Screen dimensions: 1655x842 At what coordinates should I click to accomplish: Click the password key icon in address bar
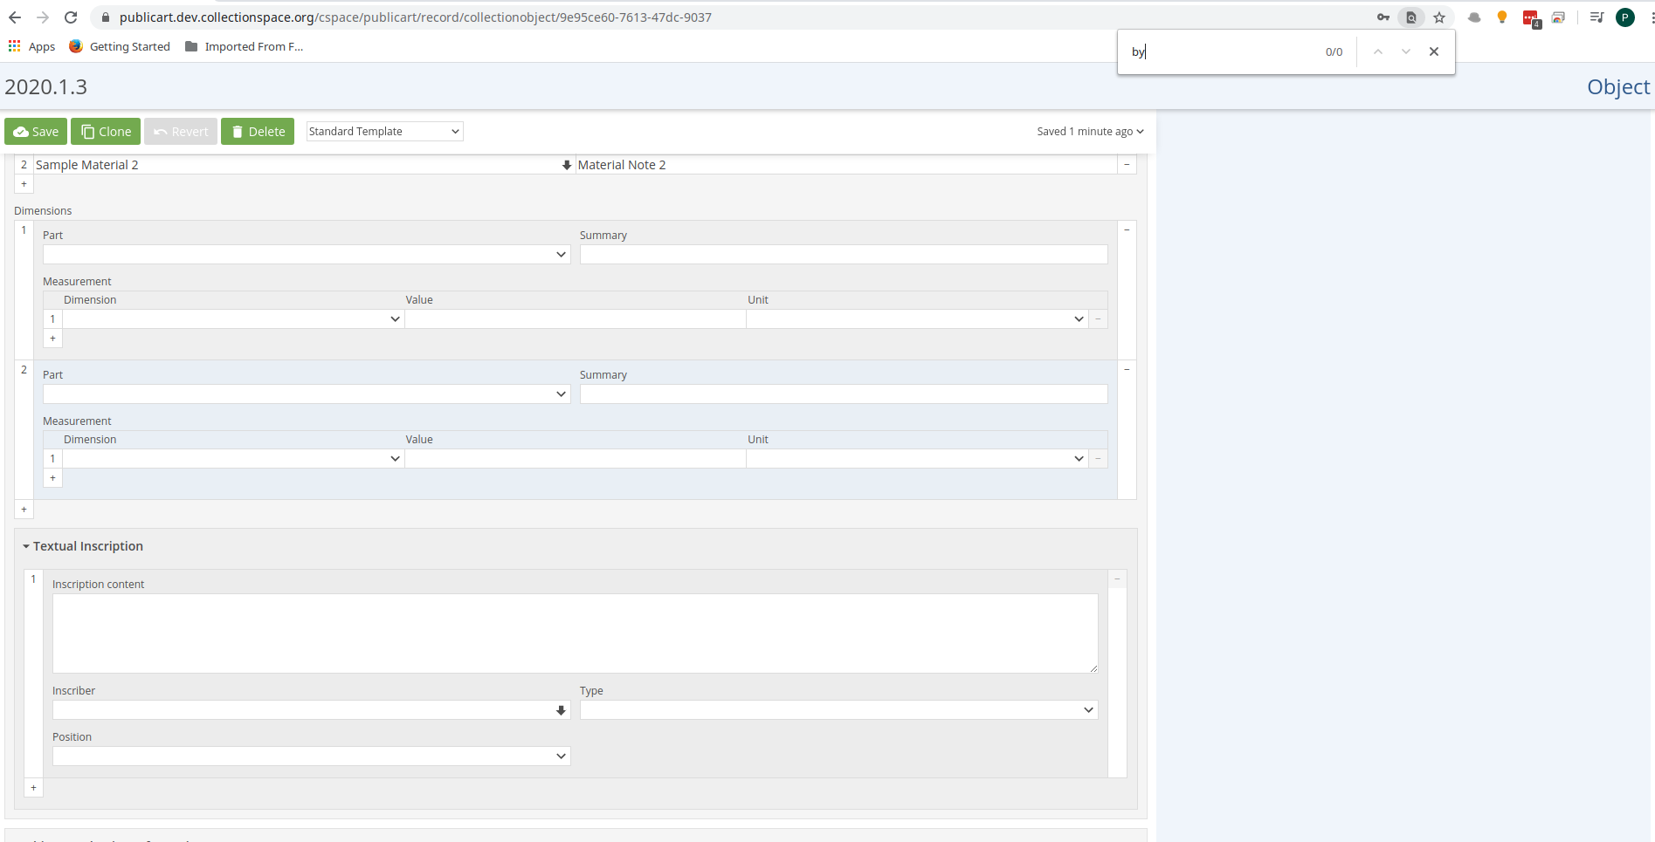[x=1383, y=17]
